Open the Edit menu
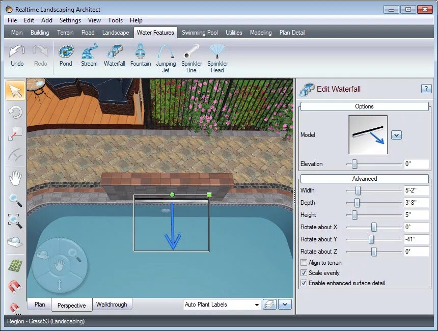 [29, 20]
